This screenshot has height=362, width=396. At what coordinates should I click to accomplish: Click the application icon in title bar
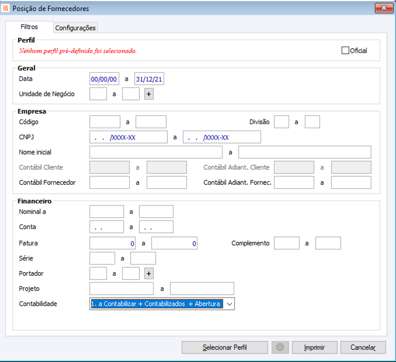(x=6, y=8)
